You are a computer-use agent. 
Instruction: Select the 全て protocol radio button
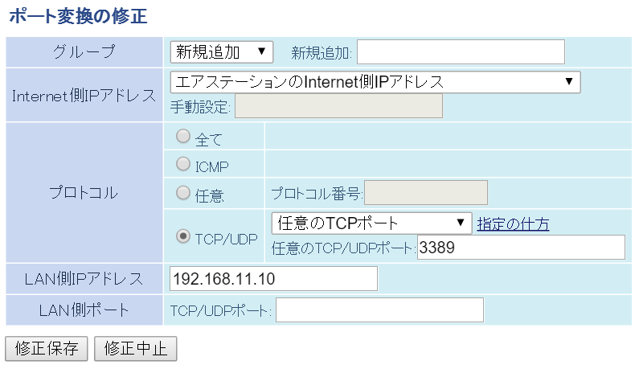click(x=183, y=137)
